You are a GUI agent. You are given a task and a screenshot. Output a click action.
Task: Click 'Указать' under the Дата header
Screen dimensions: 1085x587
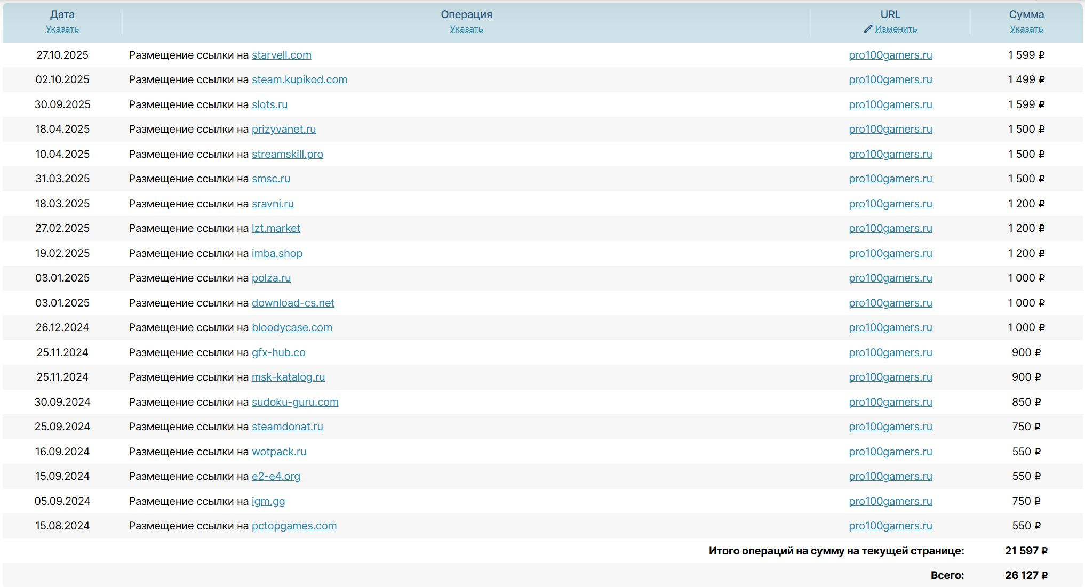pyautogui.click(x=62, y=29)
